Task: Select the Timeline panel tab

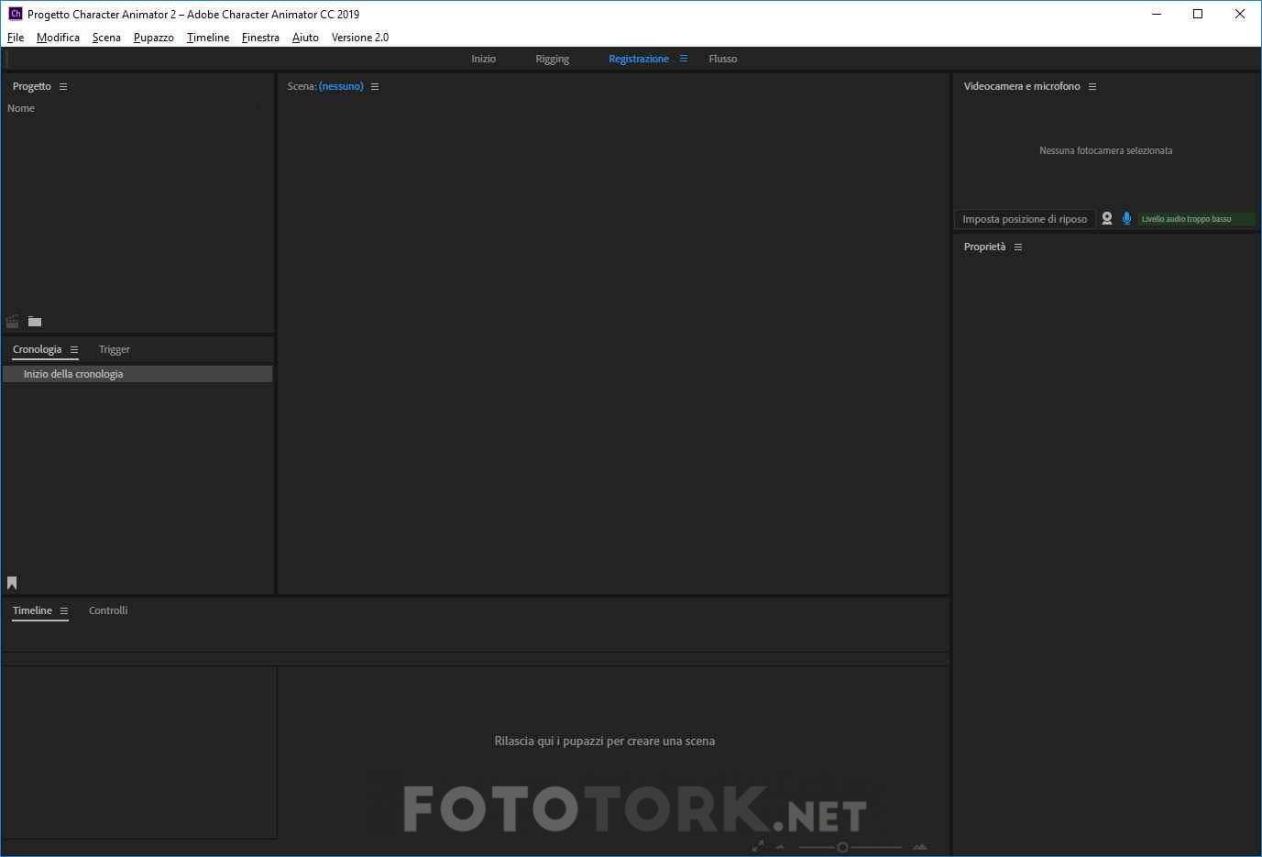Action: pyautogui.click(x=32, y=610)
